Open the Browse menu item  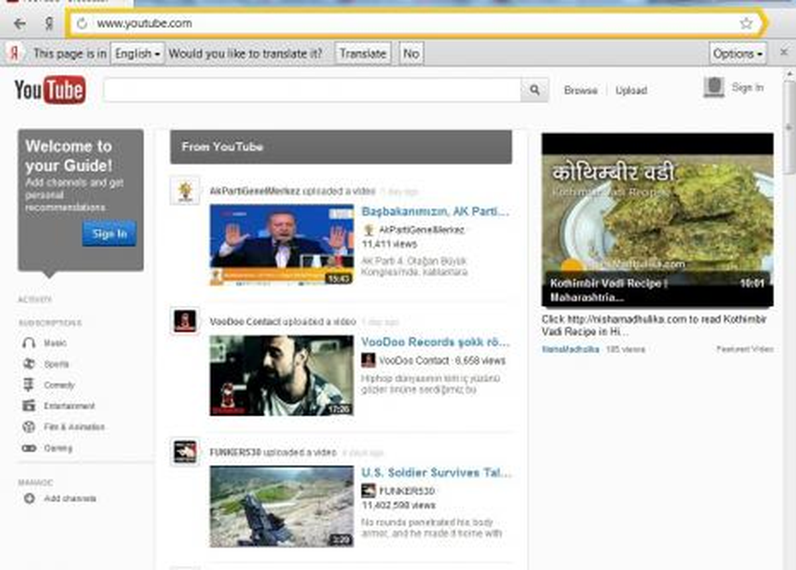[580, 90]
